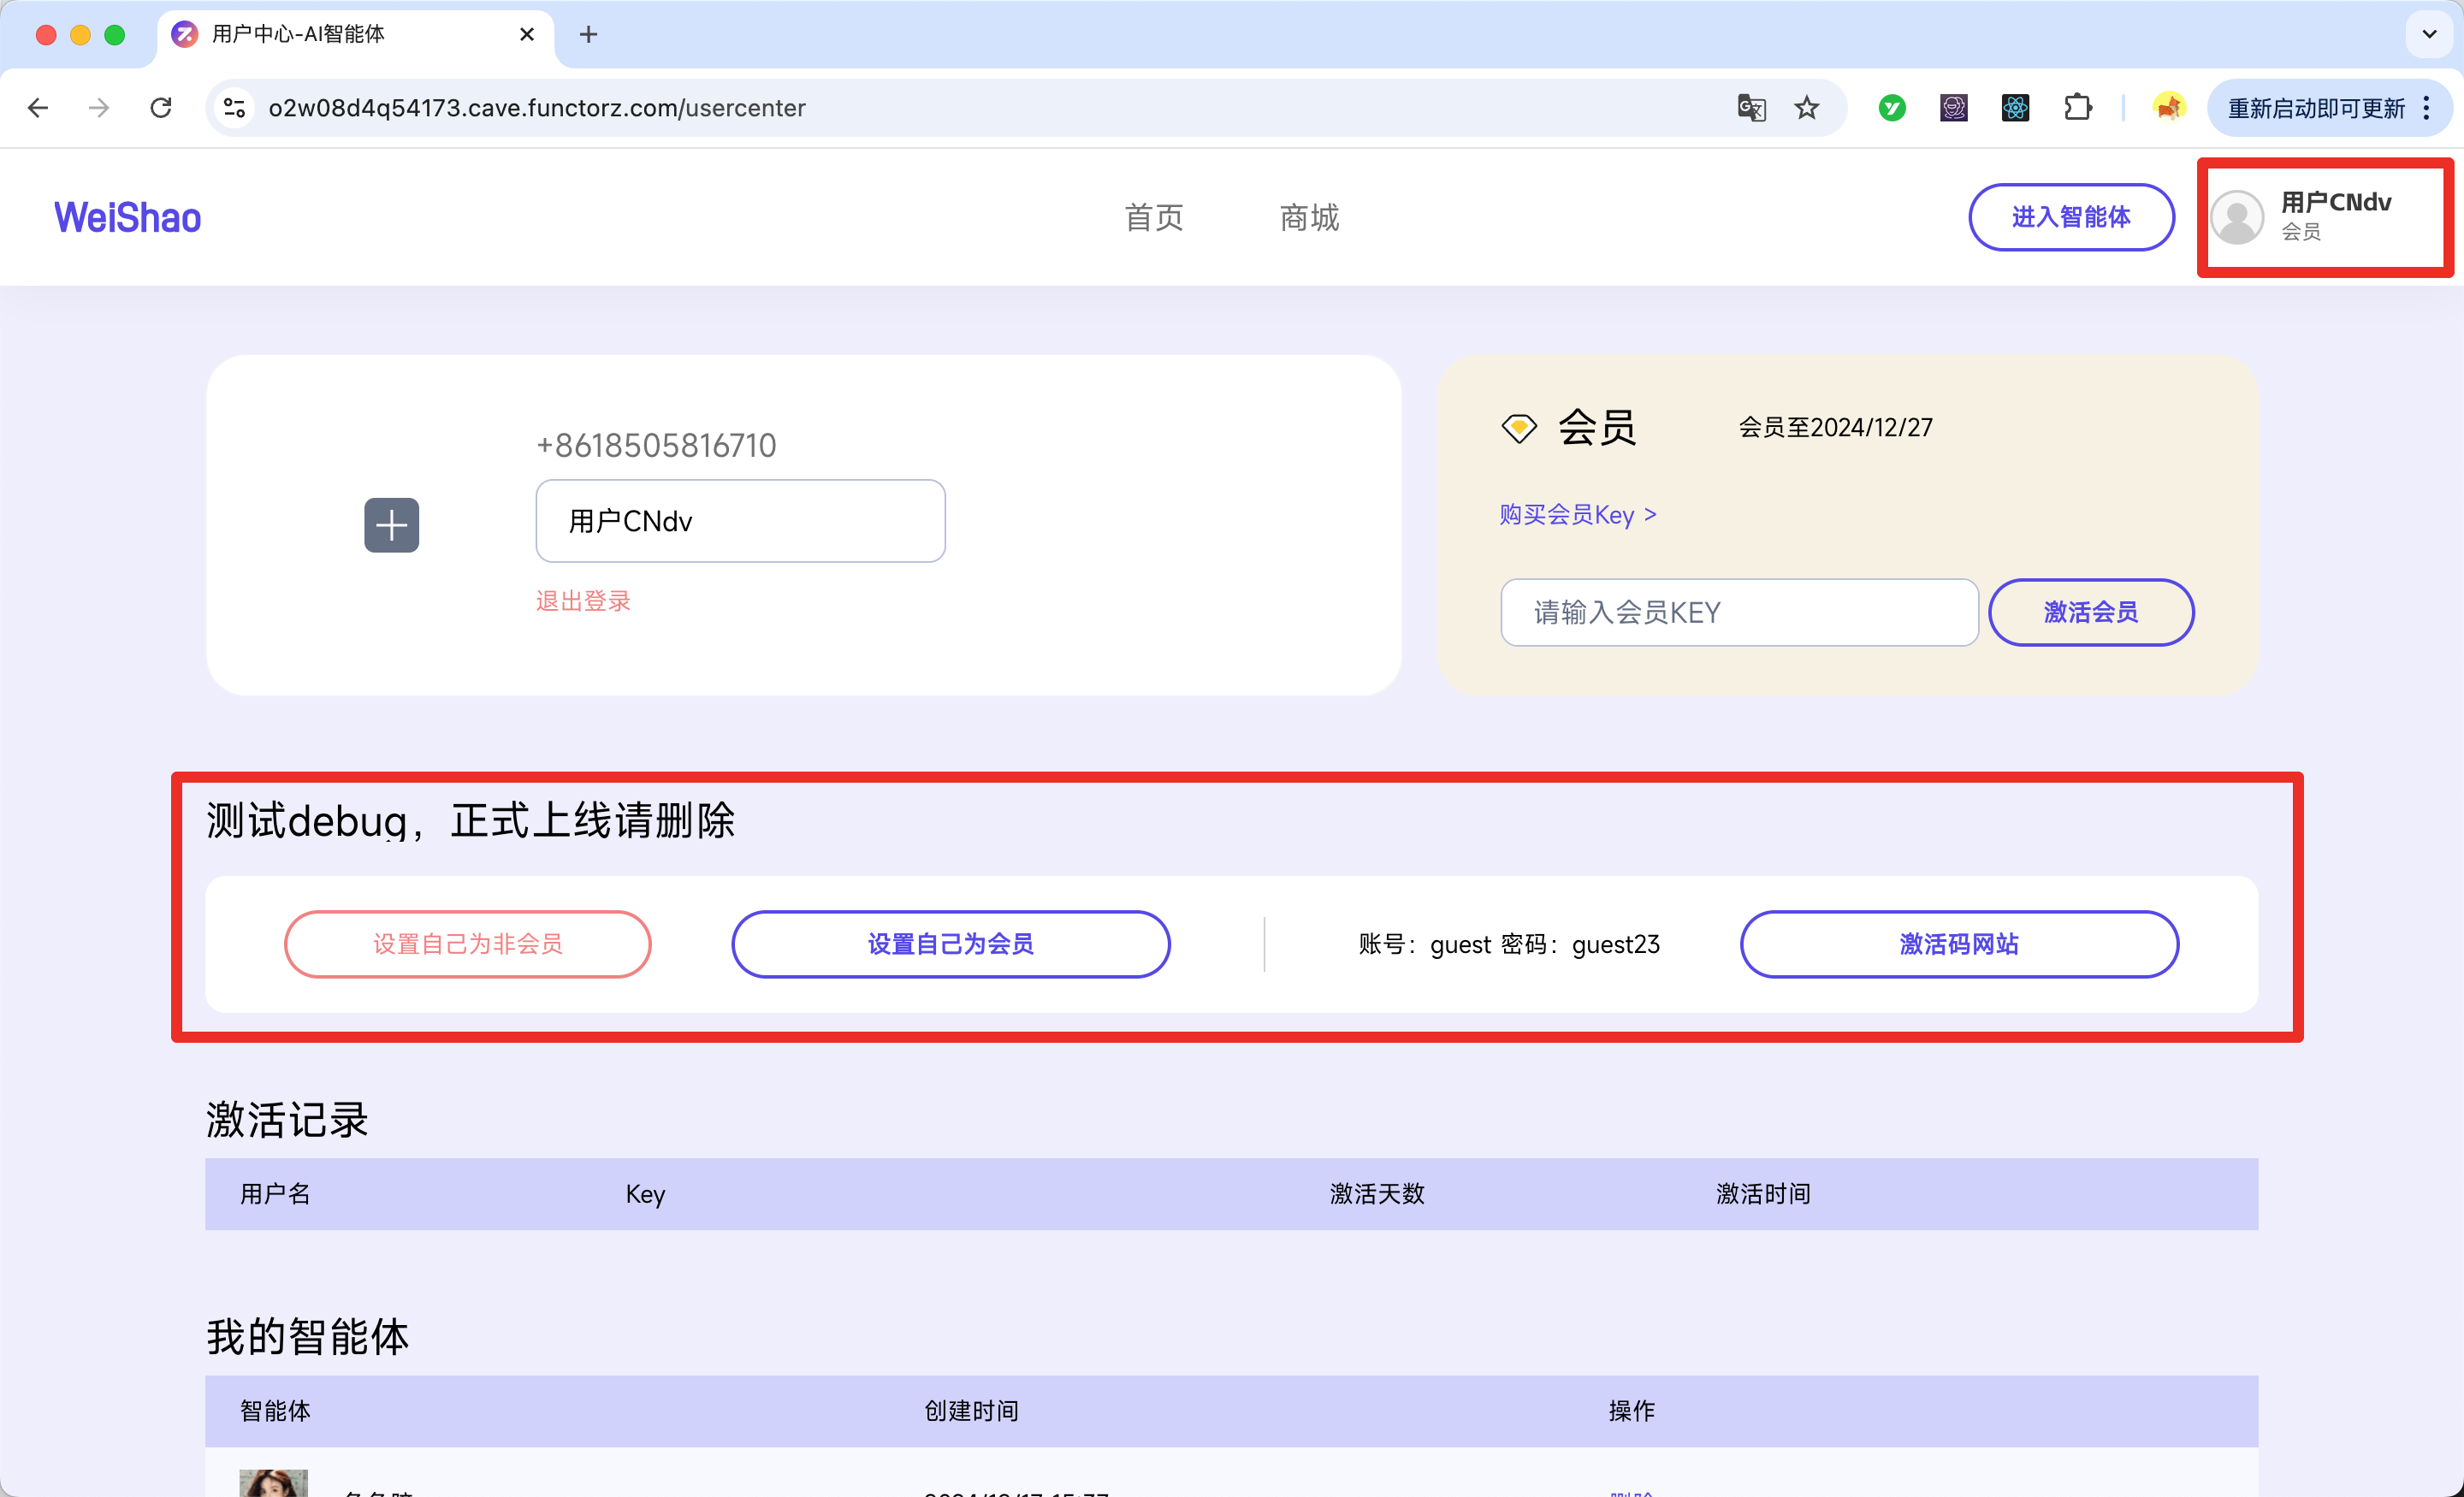Click the Key column header
The image size is (2464, 1497).
pos(645,1194)
